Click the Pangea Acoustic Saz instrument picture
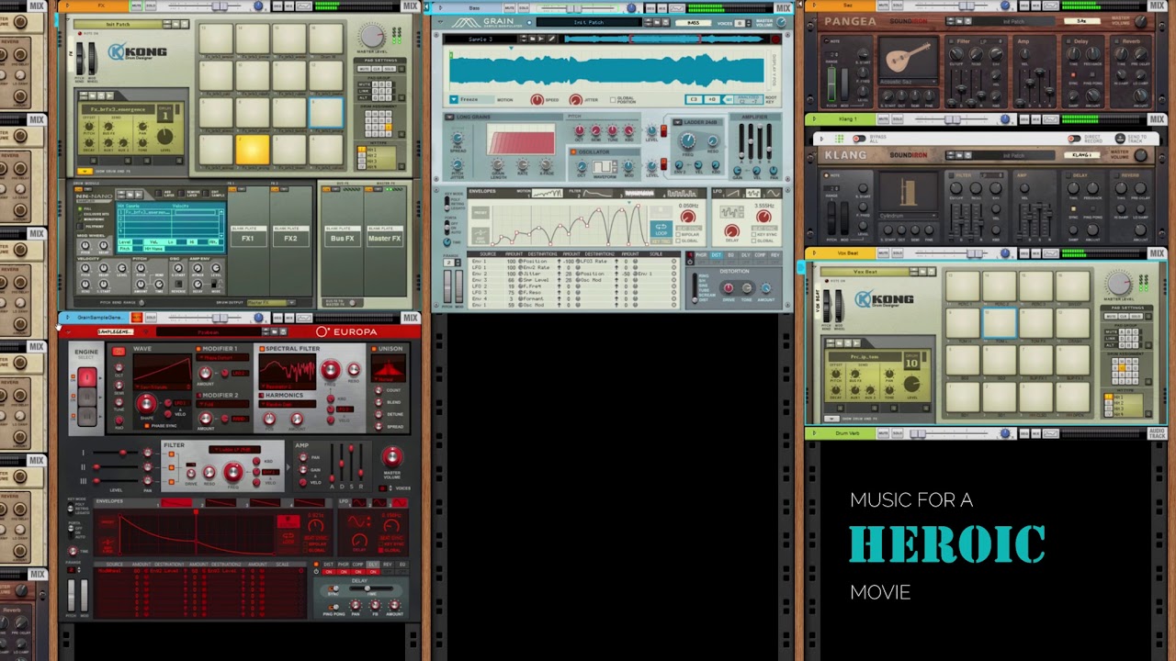 [909, 57]
